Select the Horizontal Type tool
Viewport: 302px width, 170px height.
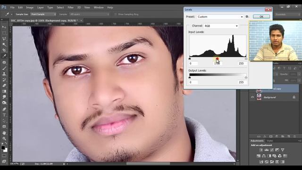point(4,115)
